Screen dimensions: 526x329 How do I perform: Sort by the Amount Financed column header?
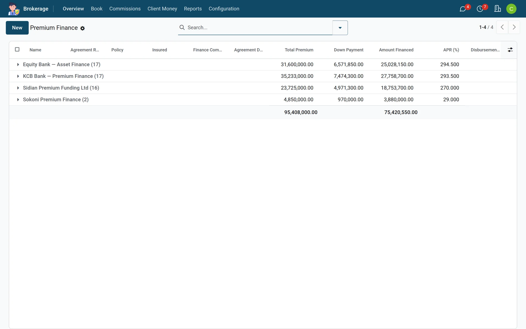point(396,50)
